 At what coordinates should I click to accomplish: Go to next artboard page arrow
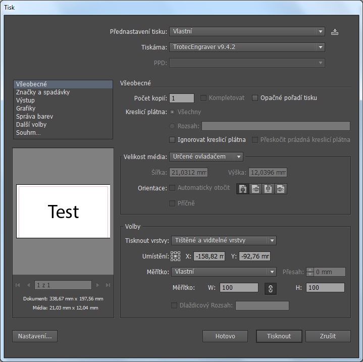(97, 285)
